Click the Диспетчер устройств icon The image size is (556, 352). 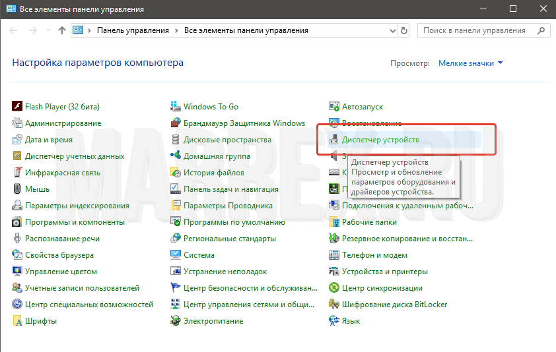pos(334,140)
